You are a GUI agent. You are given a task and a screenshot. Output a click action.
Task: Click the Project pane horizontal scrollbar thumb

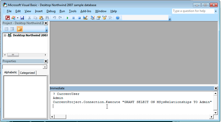tap(13, 55)
